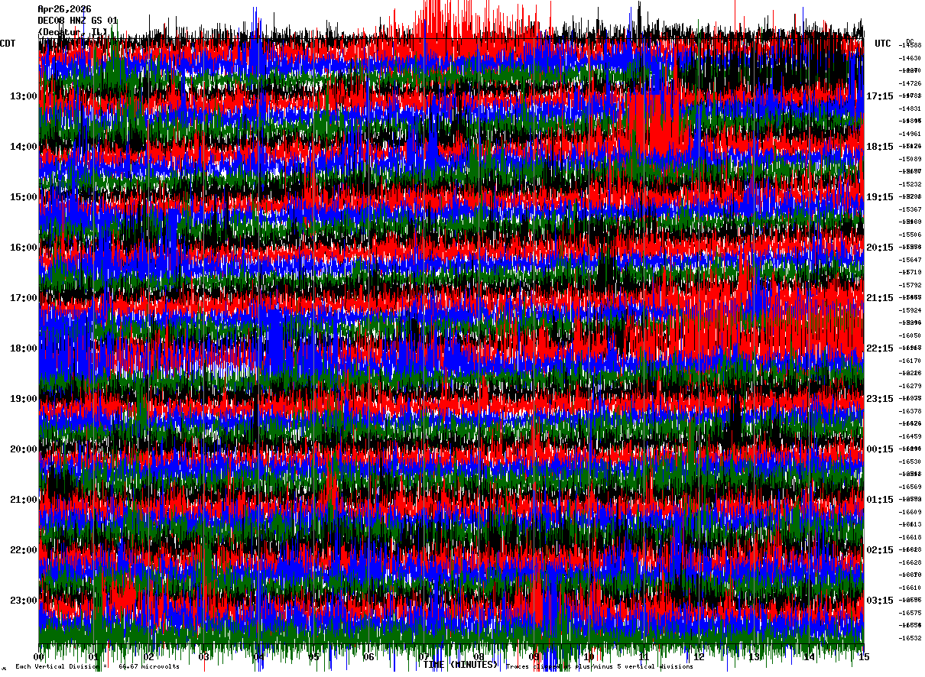Select the 19:00 CDT row label

tap(23, 399)
